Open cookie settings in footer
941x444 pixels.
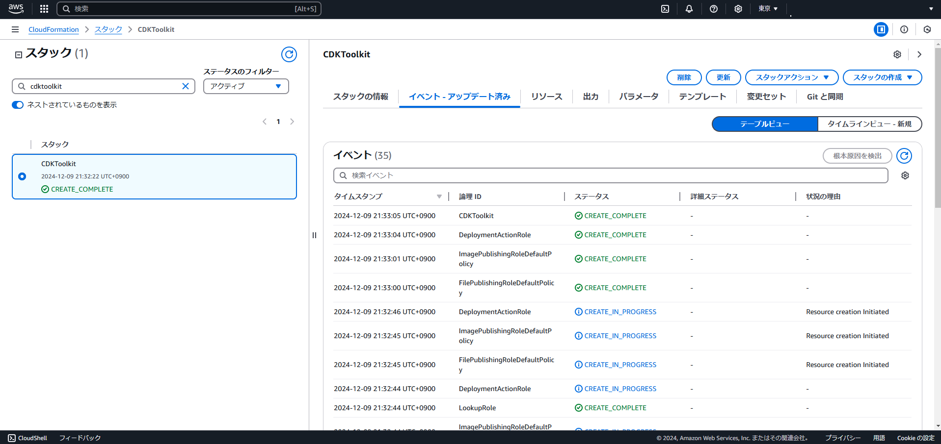916,438
